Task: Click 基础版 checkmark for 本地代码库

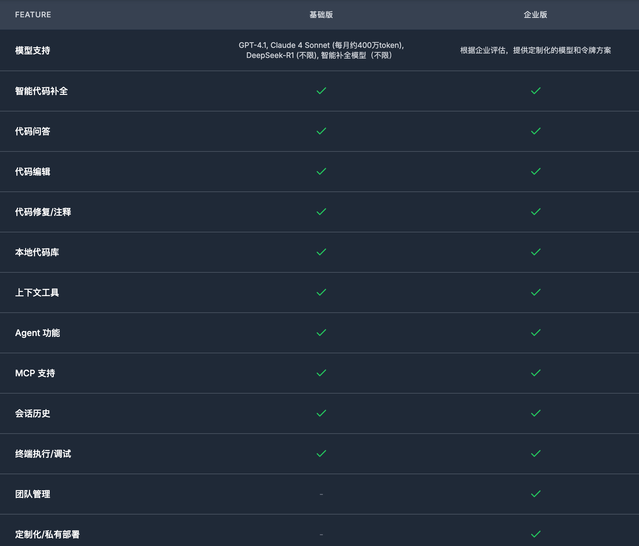Action: 321,252
